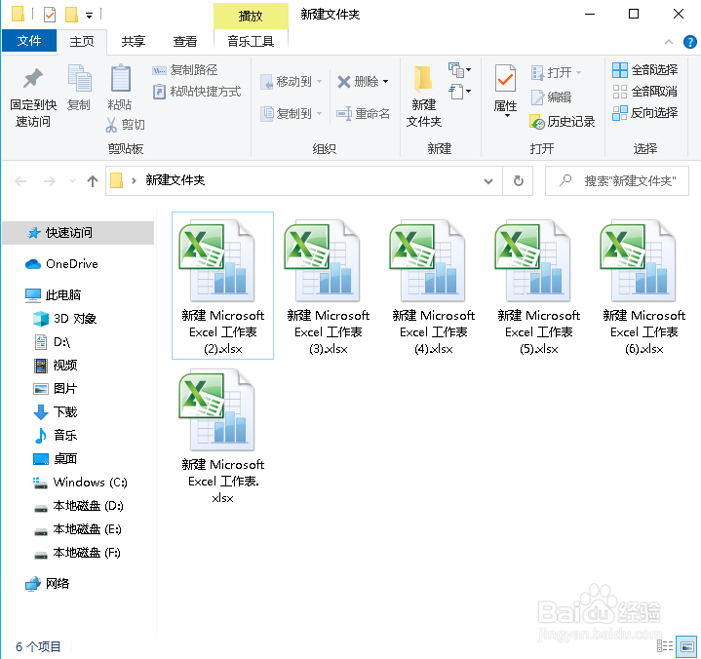The width and height of the screenshot is (701, 659).
Task: Expand the Properties (属性) dropdown arrow
Action: [507, 116]
